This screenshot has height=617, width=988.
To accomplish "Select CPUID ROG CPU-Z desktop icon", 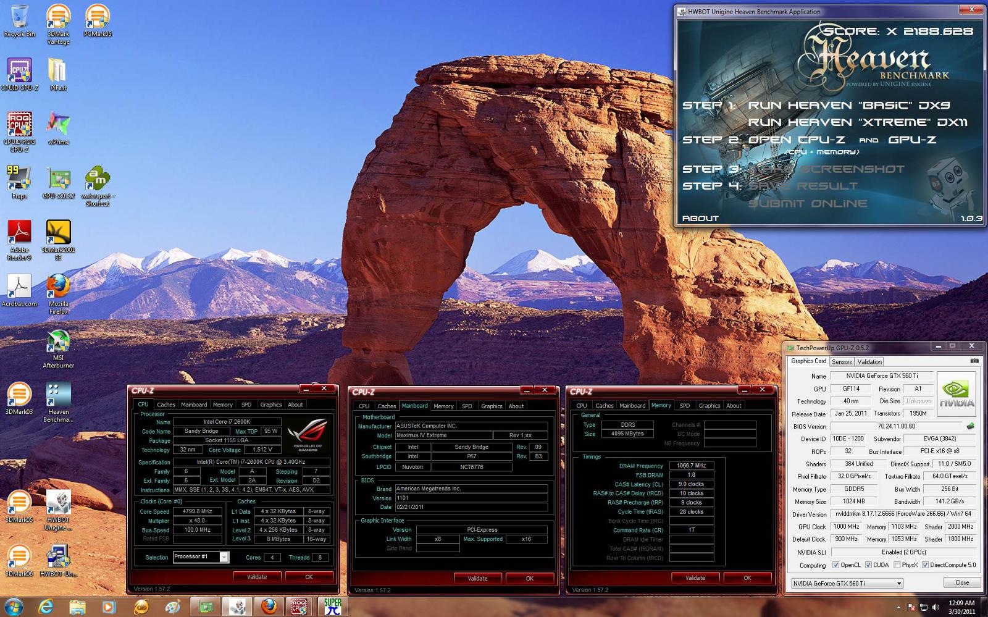I will tap(19, 132).
